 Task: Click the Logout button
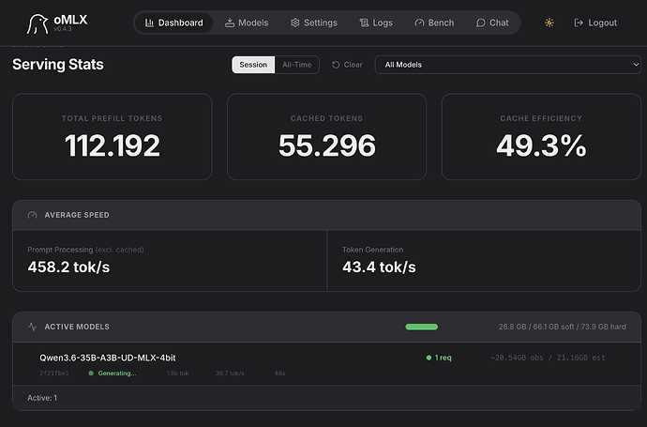pyautogui.click(x=595, y=23)
